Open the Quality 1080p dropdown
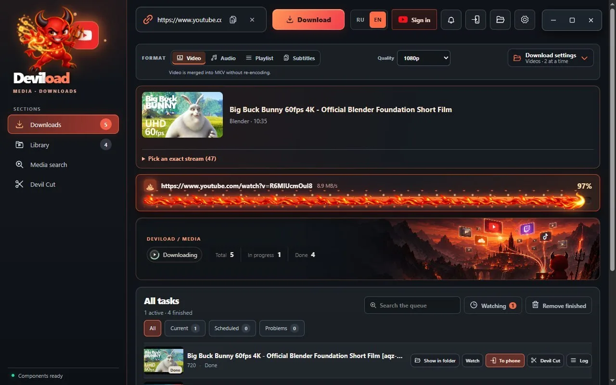 tap(423, 58)
